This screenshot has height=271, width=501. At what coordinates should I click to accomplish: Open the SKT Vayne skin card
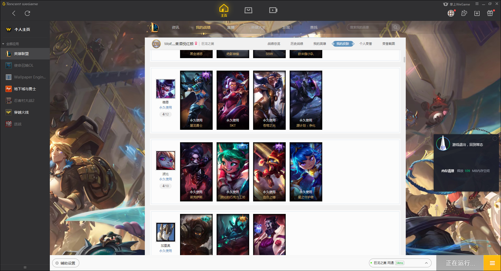[x=233, y=100]
